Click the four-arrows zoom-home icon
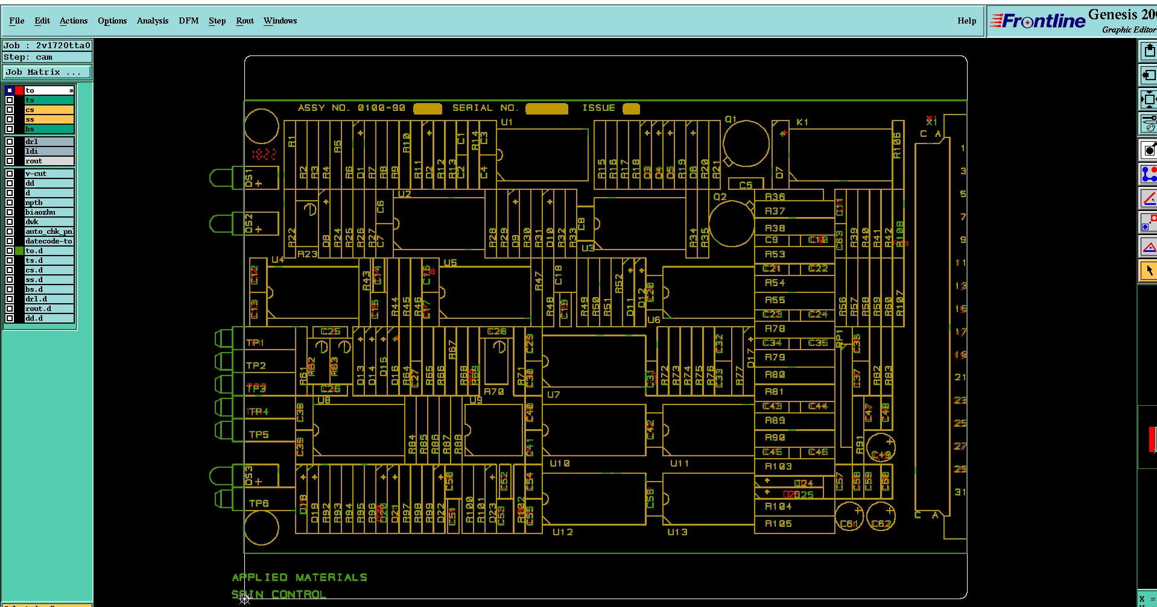Image resolution: width=1157 pixels, height=607 pixels. click(x=1149, y=99)
